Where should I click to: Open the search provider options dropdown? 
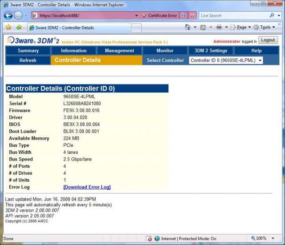(279, 16)
